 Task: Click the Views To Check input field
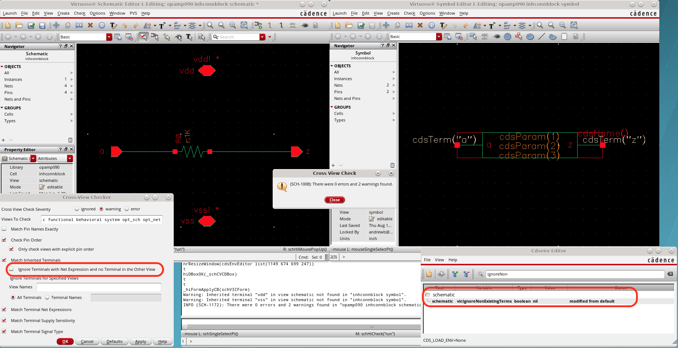click(102, 220)
